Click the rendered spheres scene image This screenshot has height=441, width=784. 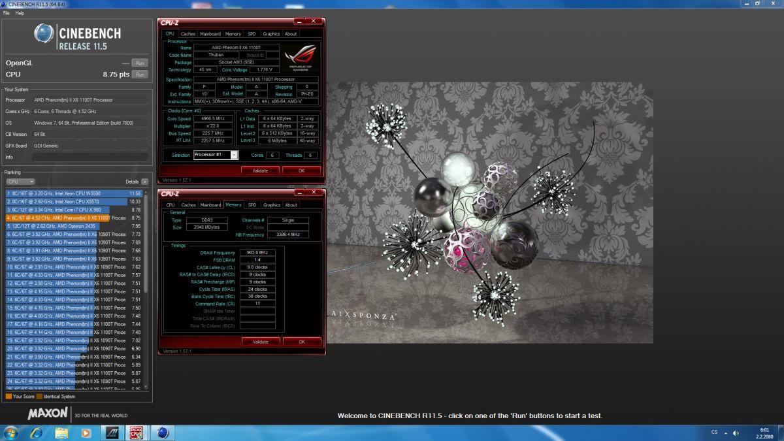(x=490, y=212)
